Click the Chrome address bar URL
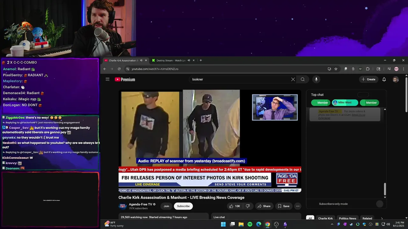 (155, 69)
